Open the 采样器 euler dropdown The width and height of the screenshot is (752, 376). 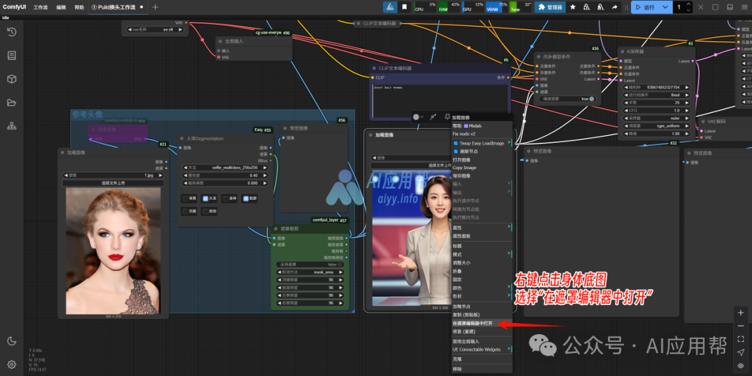656,118
